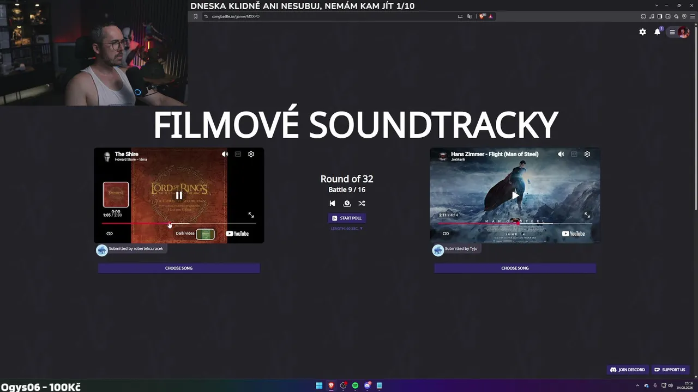The width and height of the screenshot is (698, 392).
Task: Toggle captions on The Shire video
Action: [238, 154]
